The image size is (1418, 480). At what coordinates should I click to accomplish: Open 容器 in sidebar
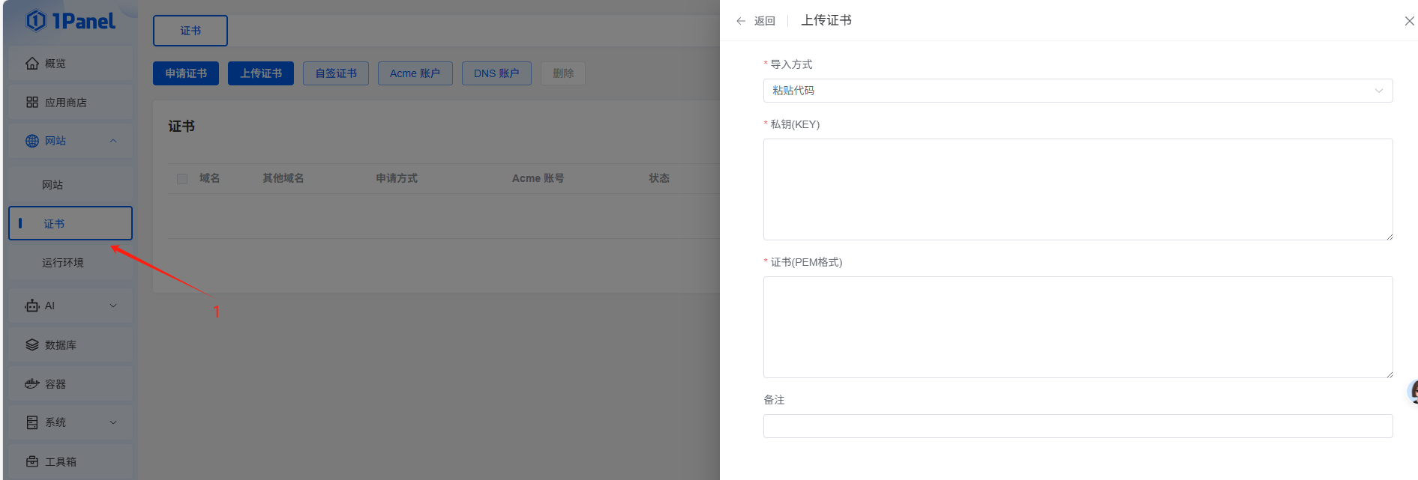pyautogui.click(x=70, y=384)
